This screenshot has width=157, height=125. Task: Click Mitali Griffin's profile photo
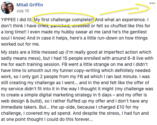click(x=7, y=7)
